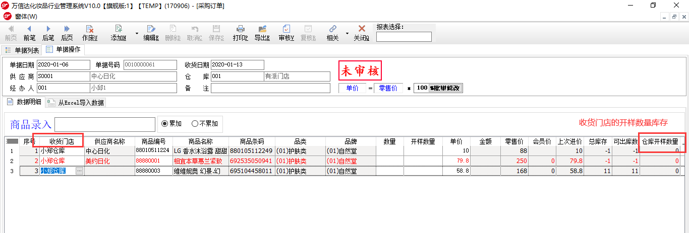Viewport: 689px width, 233px height.
Task: Select the 累加 radio button
Action: click(171, 124)
